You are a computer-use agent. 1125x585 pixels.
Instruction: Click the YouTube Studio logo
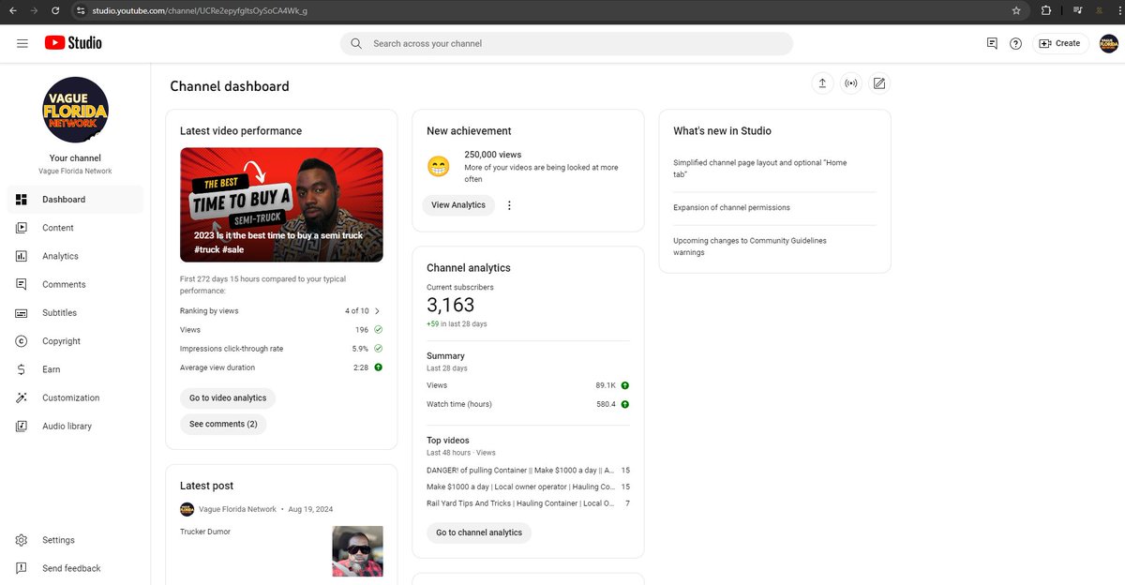[x=72, y=43]
